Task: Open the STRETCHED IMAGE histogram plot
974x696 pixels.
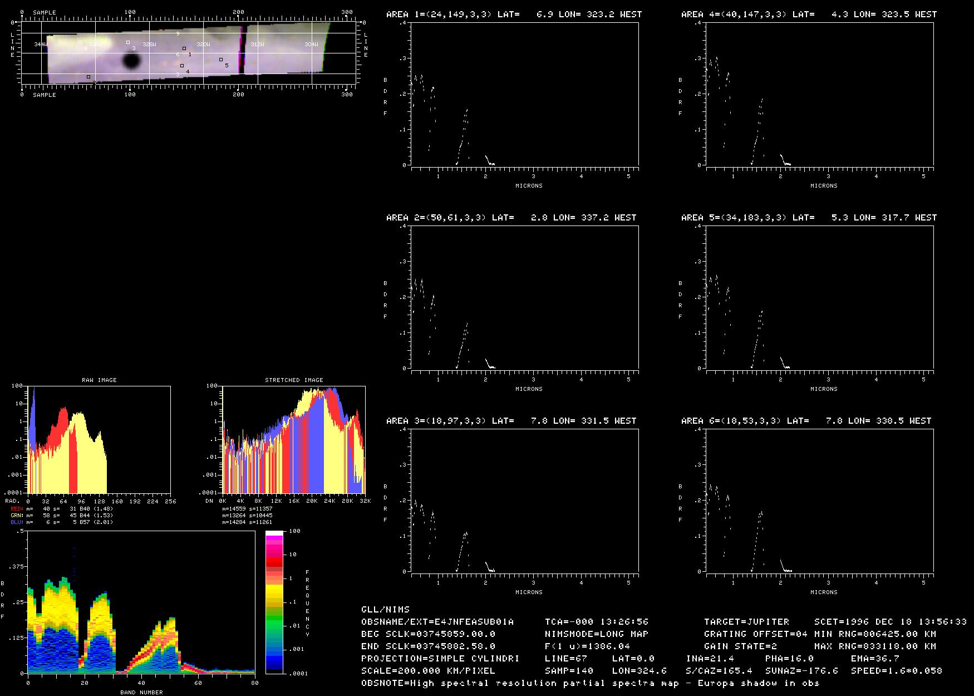Action: pyautogui.click(x=293, y=440)
